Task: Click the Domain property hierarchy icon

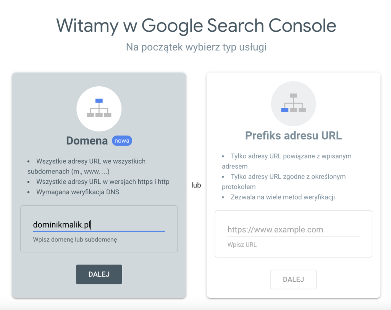Action: coord(99,109)
